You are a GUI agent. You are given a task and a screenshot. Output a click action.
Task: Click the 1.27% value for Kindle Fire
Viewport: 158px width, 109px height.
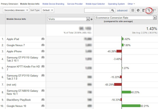(125, 68)
